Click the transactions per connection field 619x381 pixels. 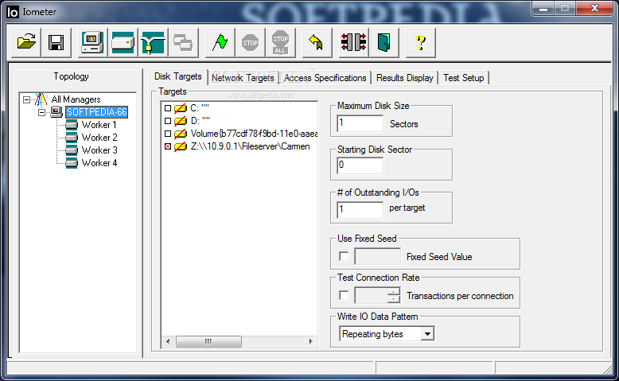point(371,295)
